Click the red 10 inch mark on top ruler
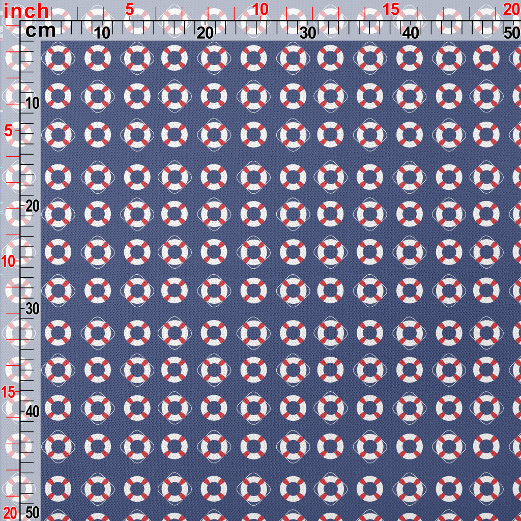Image resolution: width=521 pixels, height=521 pixels. coord(260,9)
